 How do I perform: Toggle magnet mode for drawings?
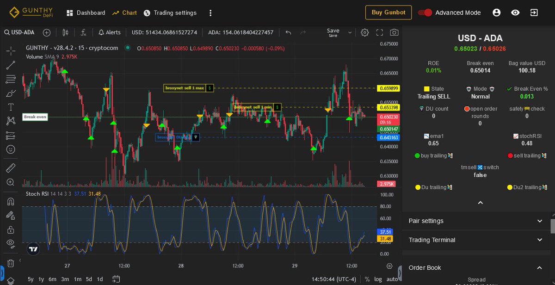pyautogui.click(x=11, y=201)
